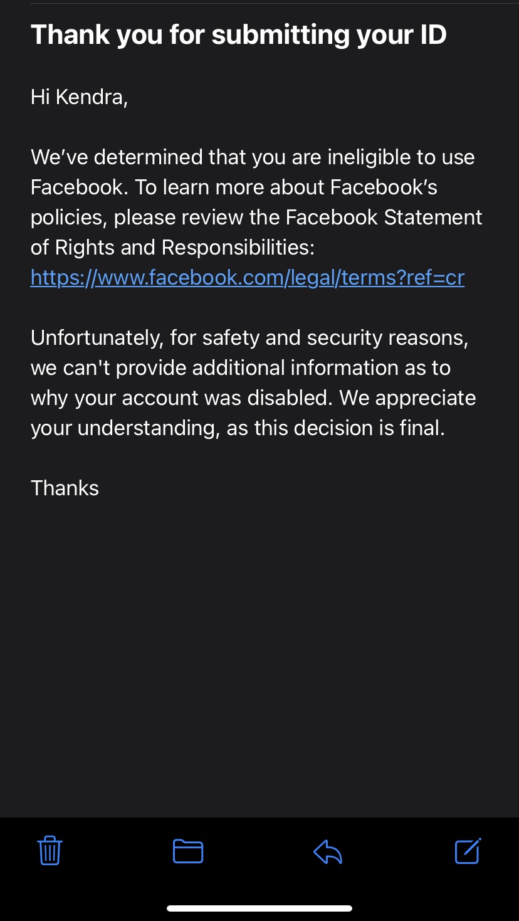The image size is (519, 921).
Task: Tap the https://www.facebook.com/legal/terms hyperlink
Action: [x=247, y=277]
